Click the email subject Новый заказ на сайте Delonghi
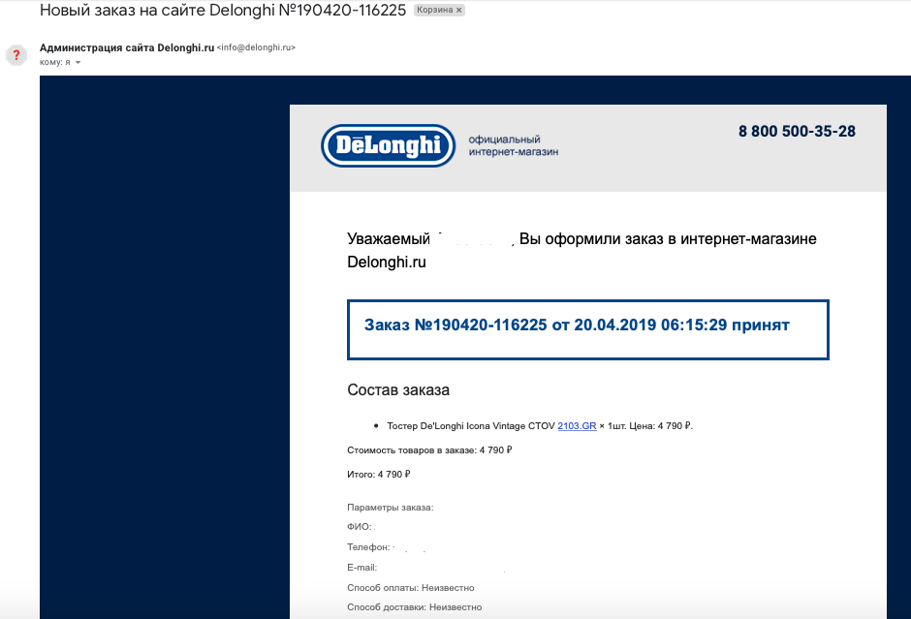911x619 pixels. [x=223, y=10]
